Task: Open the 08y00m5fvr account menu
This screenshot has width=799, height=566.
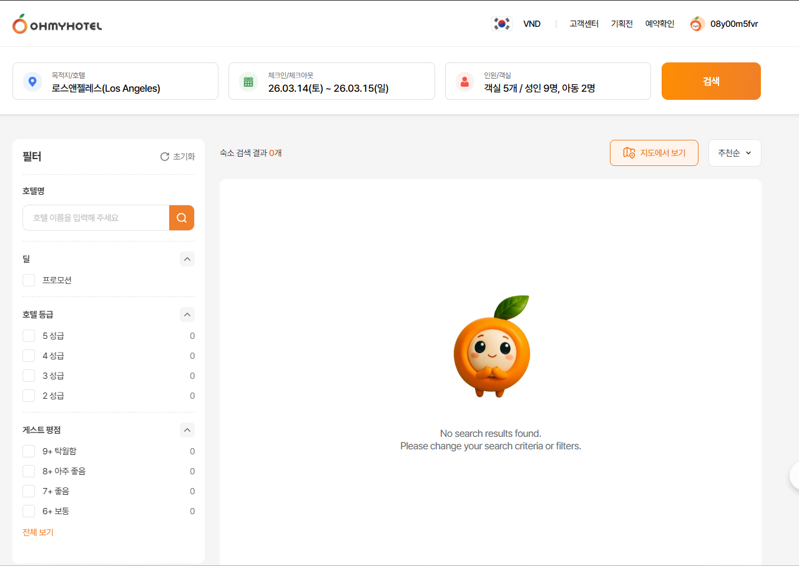Action: (734, 24)
